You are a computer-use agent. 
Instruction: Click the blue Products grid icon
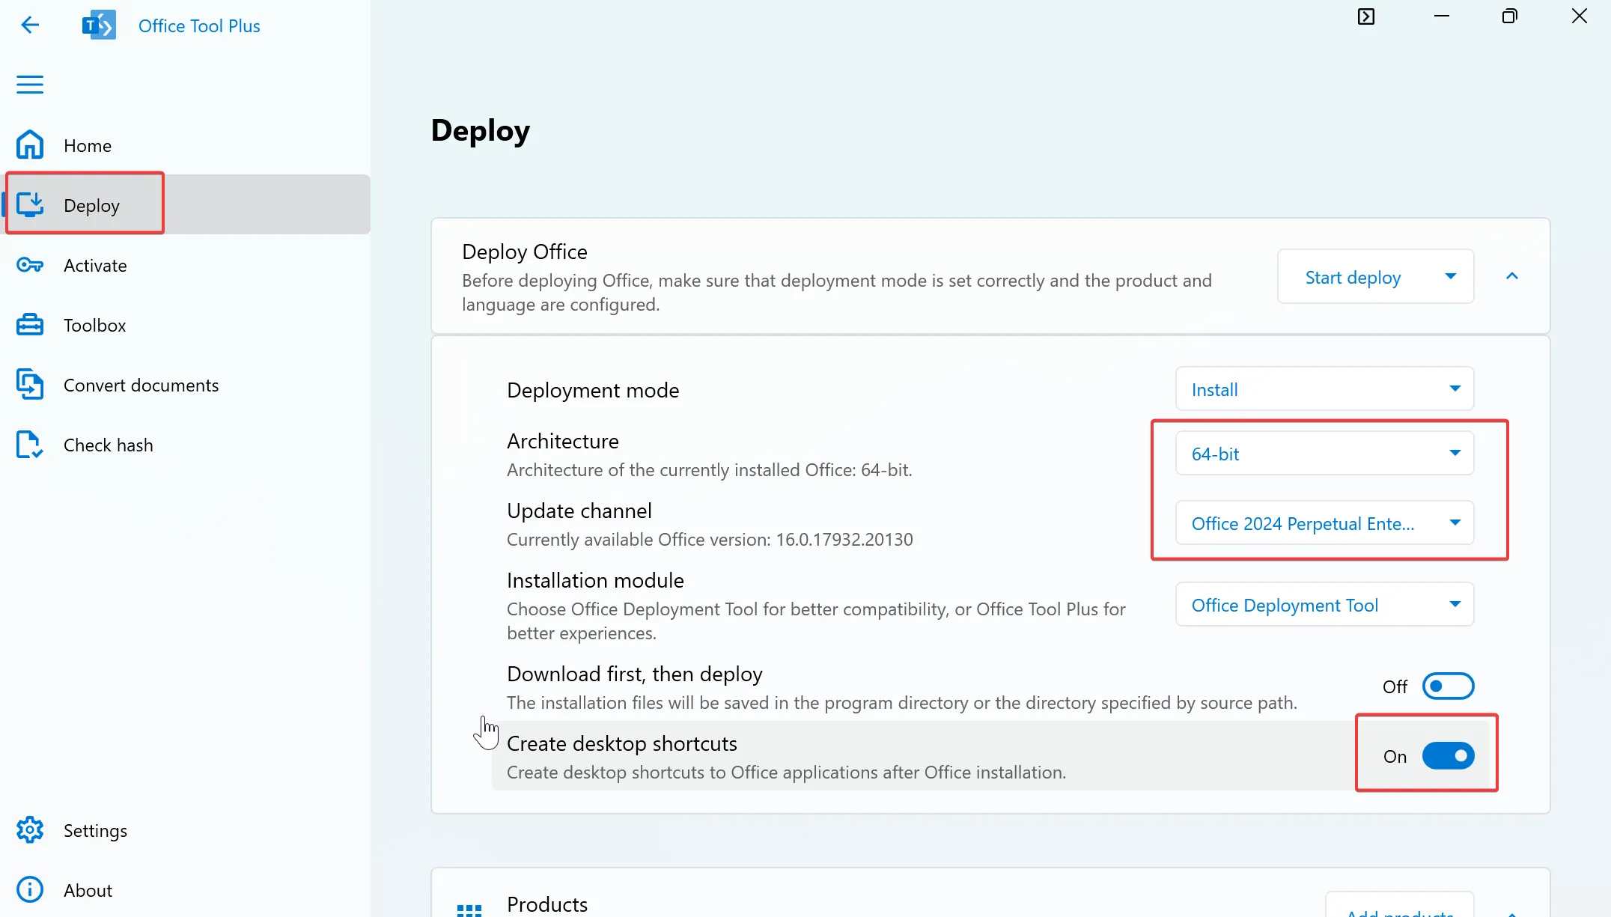coord(469,908)
